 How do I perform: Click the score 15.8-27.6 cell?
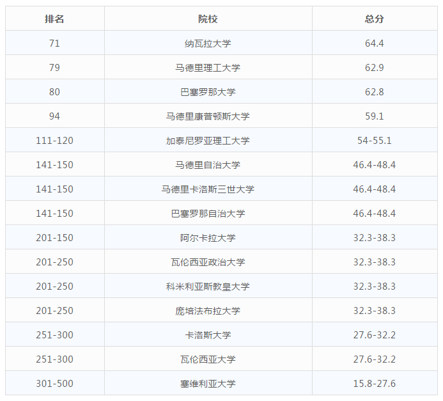coord(375,384)
